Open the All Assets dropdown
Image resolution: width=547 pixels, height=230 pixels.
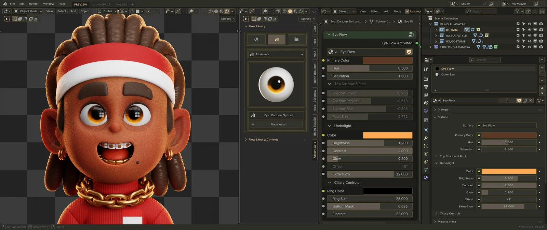coord(276,54)
